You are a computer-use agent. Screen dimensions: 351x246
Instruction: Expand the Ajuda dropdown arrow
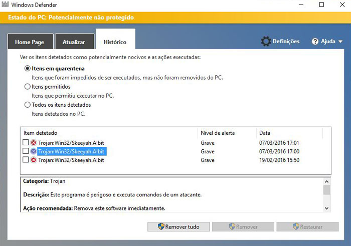tap(340, 42)
